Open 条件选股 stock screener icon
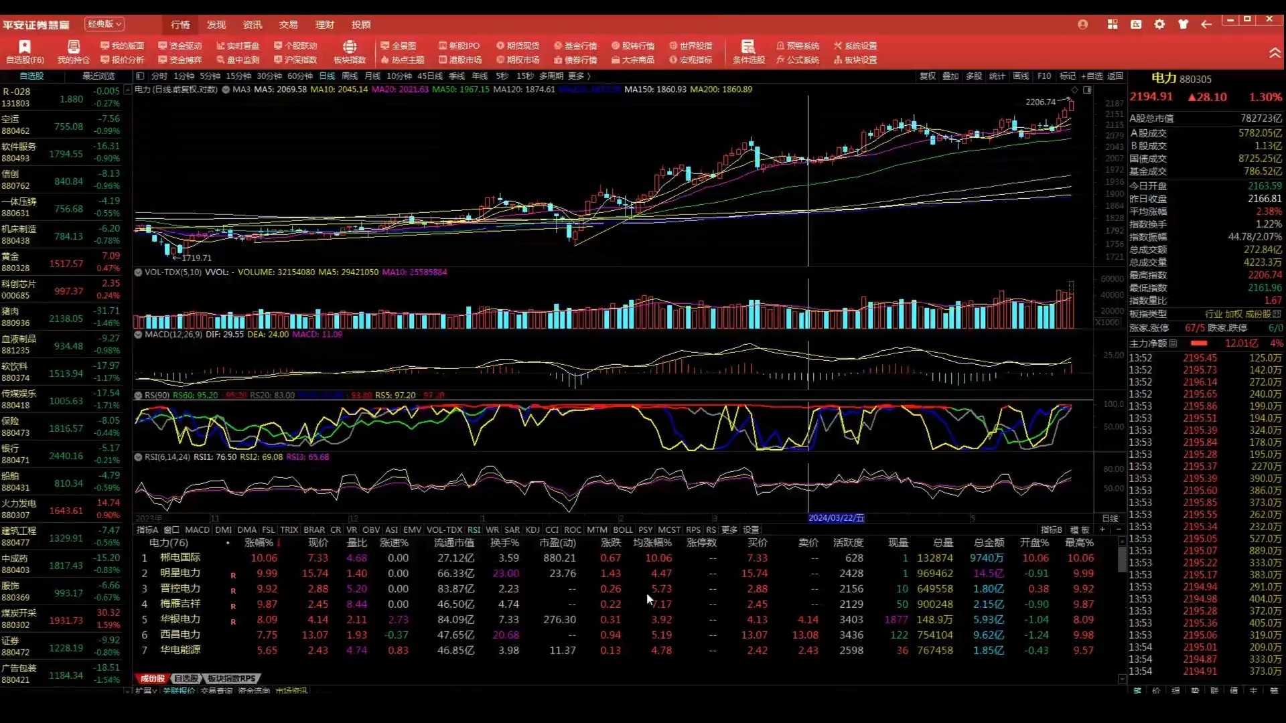1286x723 pixels. click(748, 52)
